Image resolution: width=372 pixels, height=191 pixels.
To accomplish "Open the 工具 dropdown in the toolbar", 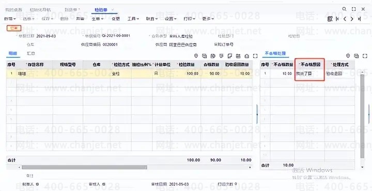I will click(133, 19).
